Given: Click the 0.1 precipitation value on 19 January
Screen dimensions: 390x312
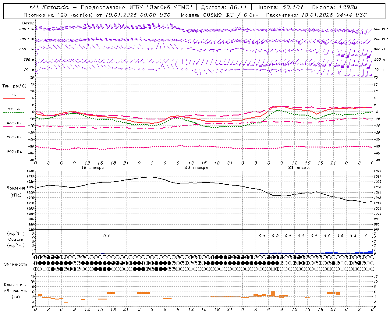Looking at the screenshot, I should pyautogui.click(x=106, y=236).
